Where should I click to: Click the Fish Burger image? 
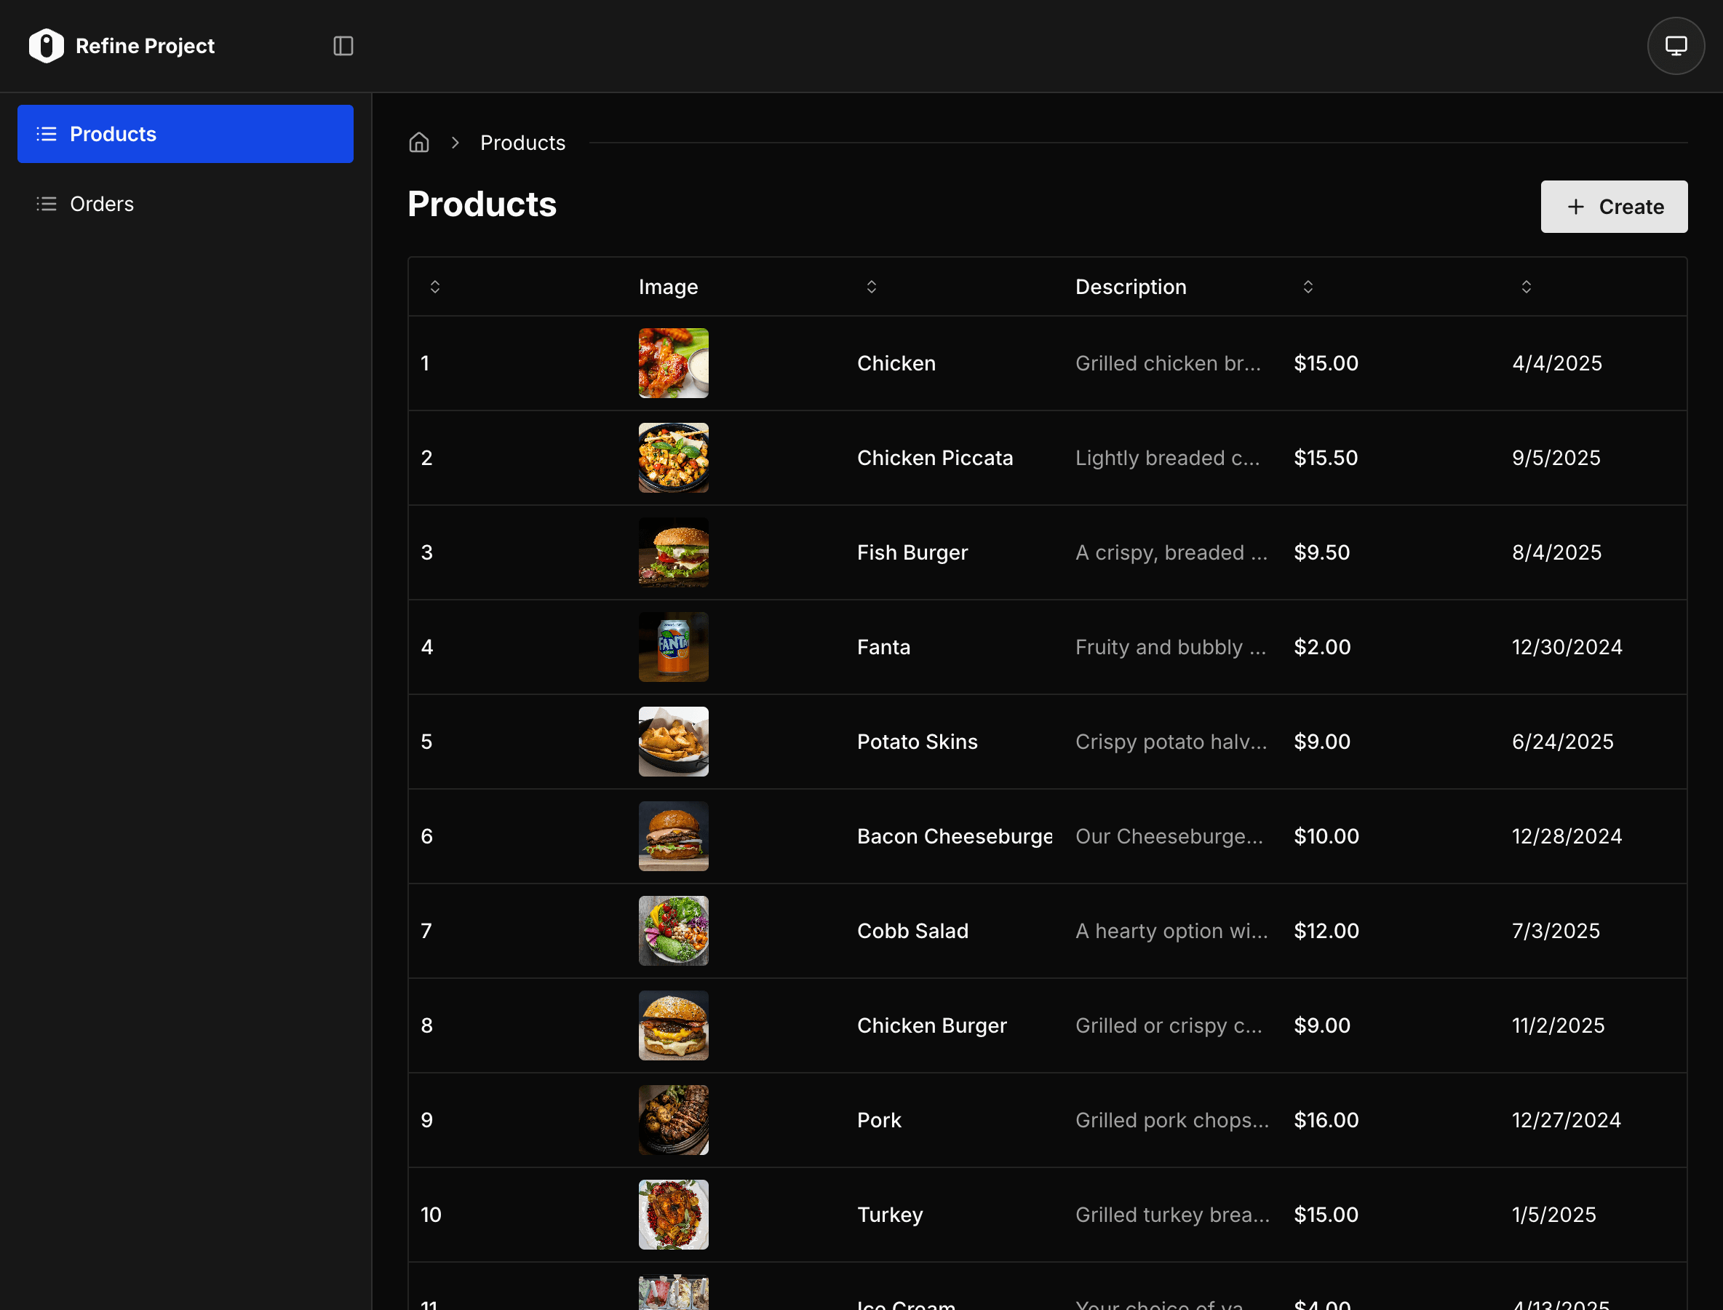pos(674,552)
